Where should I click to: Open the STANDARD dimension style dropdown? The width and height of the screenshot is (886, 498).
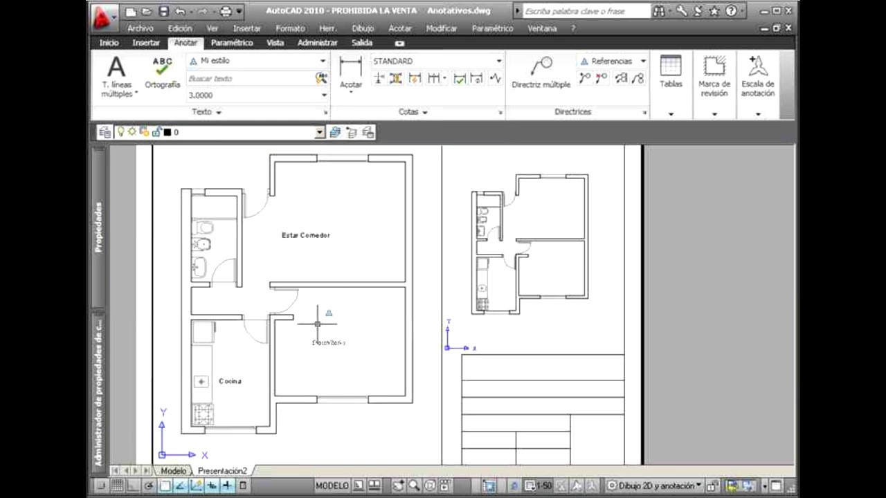(x=498, y=61)
